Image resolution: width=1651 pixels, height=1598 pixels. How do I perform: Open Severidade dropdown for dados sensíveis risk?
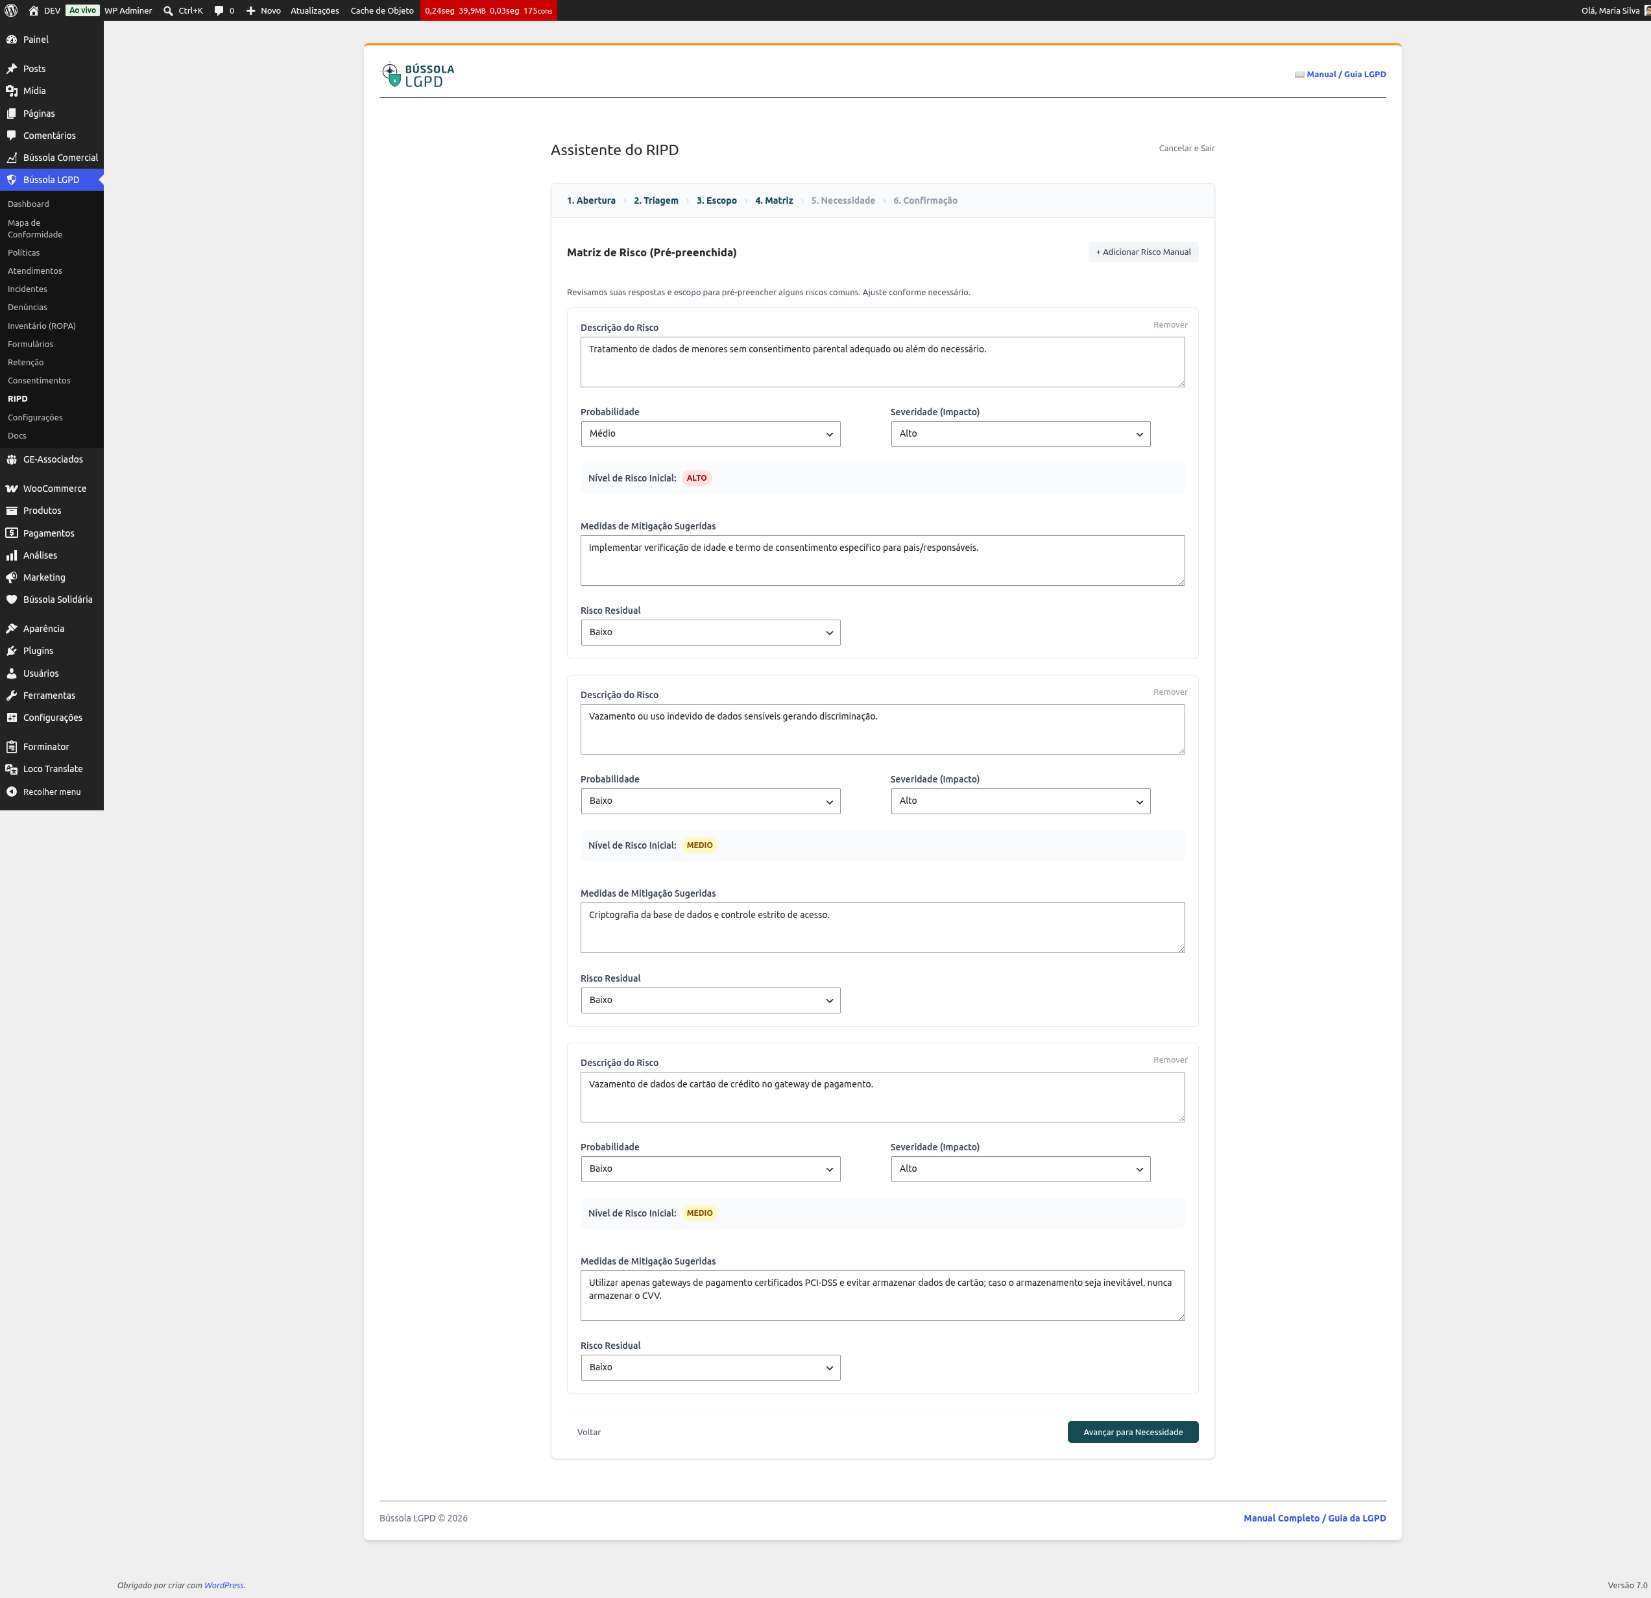click(x=1020, y=801)
